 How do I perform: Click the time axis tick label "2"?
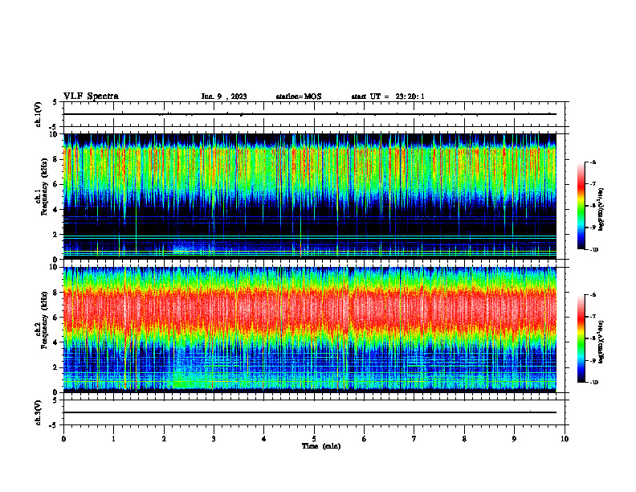click(x=164, y=439)
